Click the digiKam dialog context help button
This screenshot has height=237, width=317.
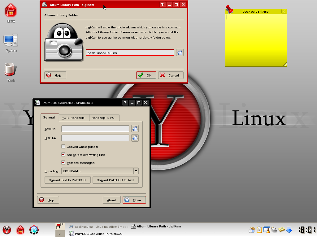[x=162, y=4]
